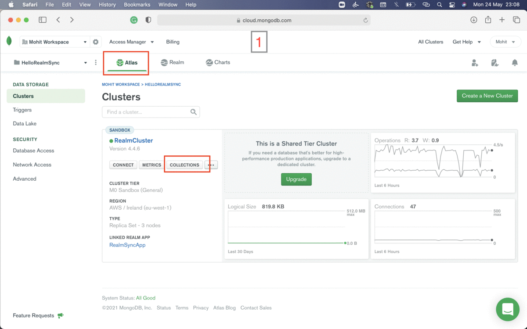This screenshot has width=527, height=329.
Task: Click Create a New Cluster
Action: [487, 96]
